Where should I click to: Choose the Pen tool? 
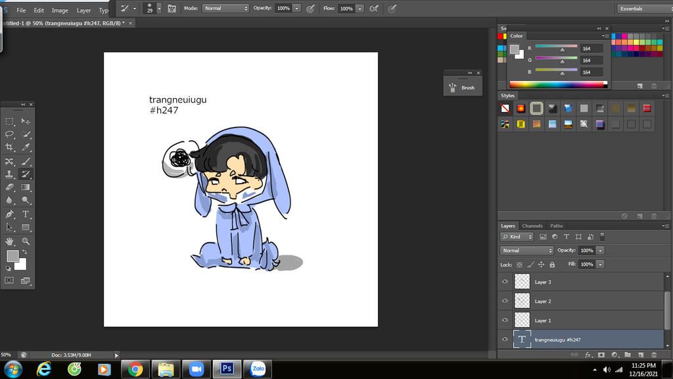coord(9,214)
